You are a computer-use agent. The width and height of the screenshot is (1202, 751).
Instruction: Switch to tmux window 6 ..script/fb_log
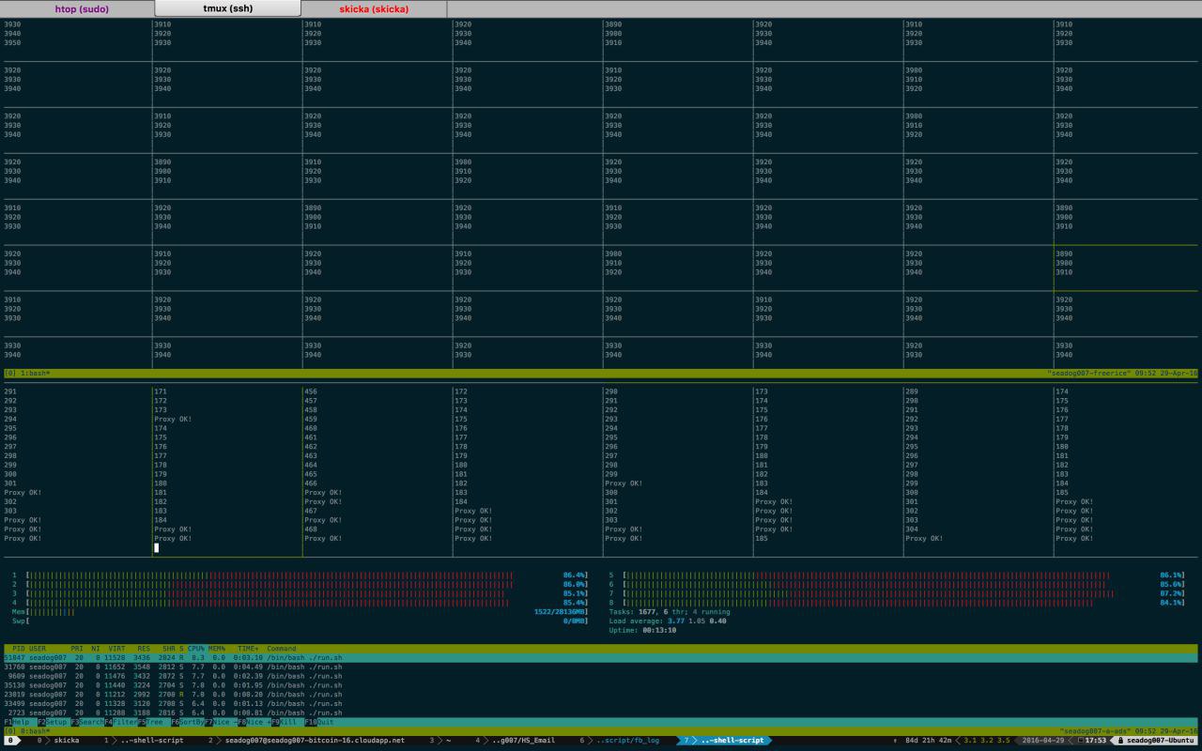620,741
